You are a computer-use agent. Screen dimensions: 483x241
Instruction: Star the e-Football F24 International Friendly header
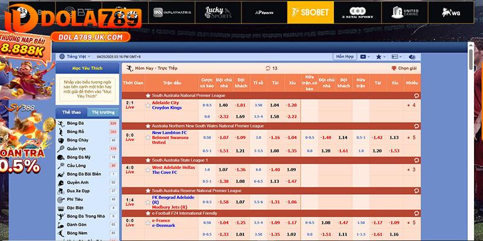pyautogui.click(x=148, y=213)
